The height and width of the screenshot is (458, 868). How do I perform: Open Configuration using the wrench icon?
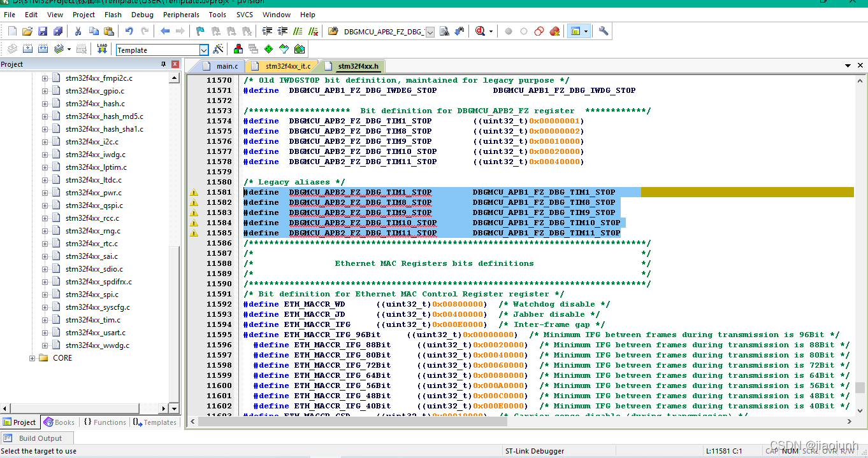pos(604,31)
